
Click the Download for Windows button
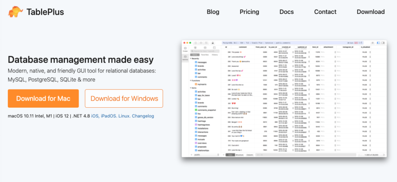pos(124,98)
